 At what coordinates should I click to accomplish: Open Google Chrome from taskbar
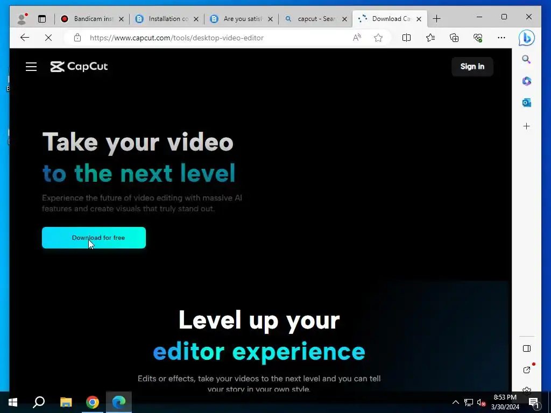[x=93, y=402]
